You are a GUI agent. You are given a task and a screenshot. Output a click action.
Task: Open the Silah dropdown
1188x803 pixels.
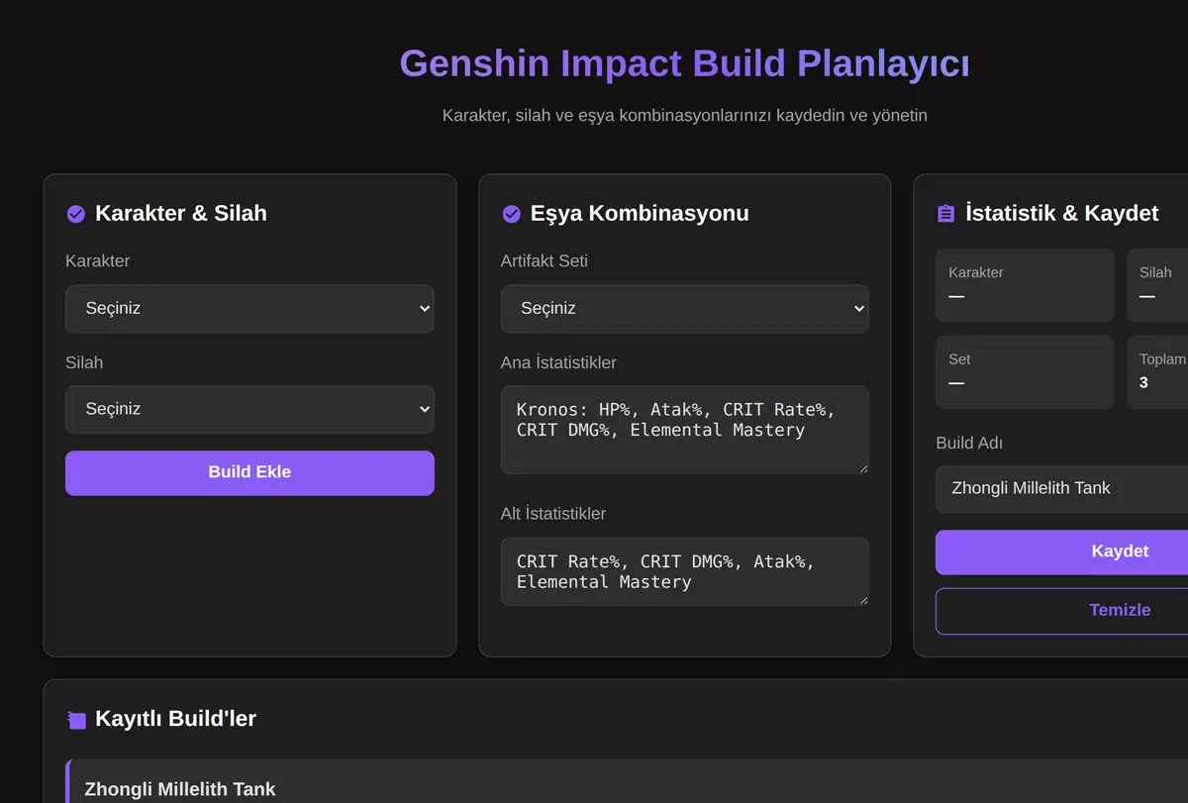pos(249,409)
